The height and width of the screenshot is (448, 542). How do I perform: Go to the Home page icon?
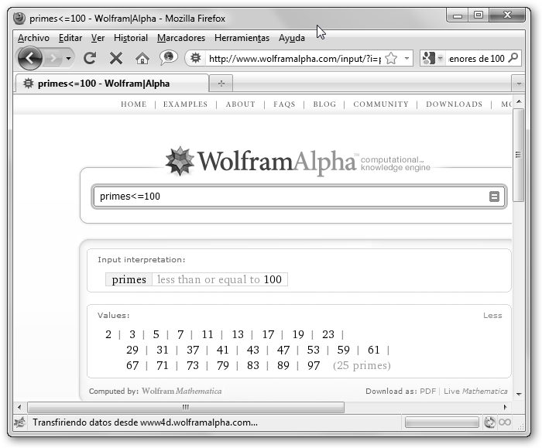142,58
